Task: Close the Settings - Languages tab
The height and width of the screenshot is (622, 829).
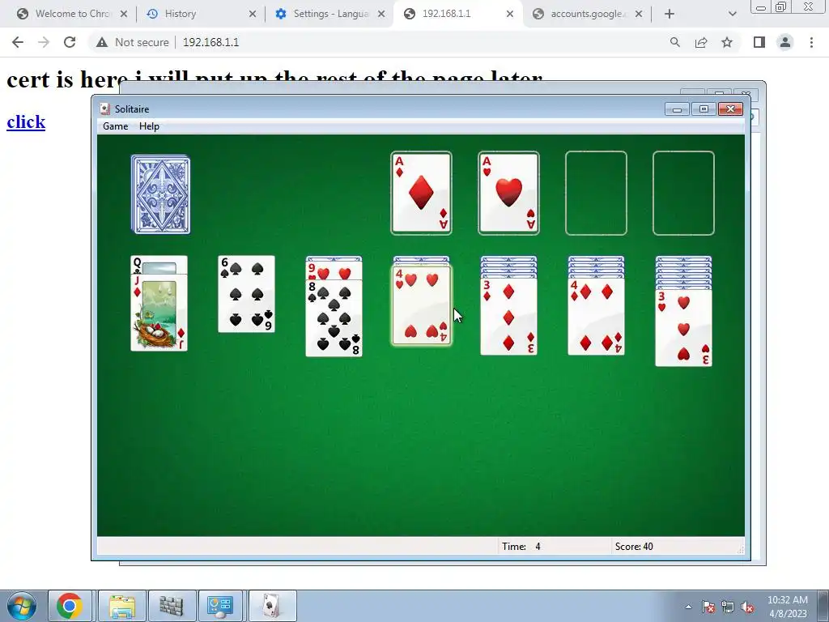Action: tap(381, 14)
